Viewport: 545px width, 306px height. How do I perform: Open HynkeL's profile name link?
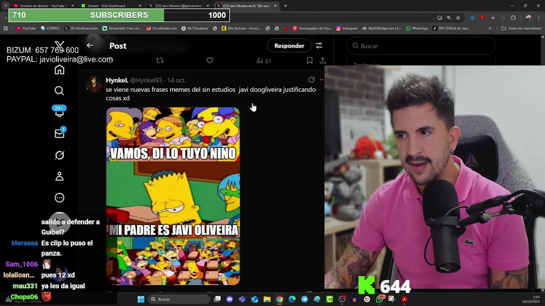tap(117, 80)
